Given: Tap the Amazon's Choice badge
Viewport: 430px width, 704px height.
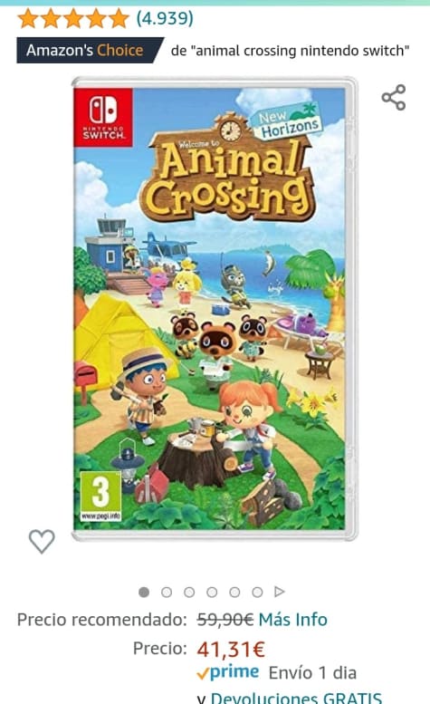Looking at the screenshot, I should tap(90, 51).
